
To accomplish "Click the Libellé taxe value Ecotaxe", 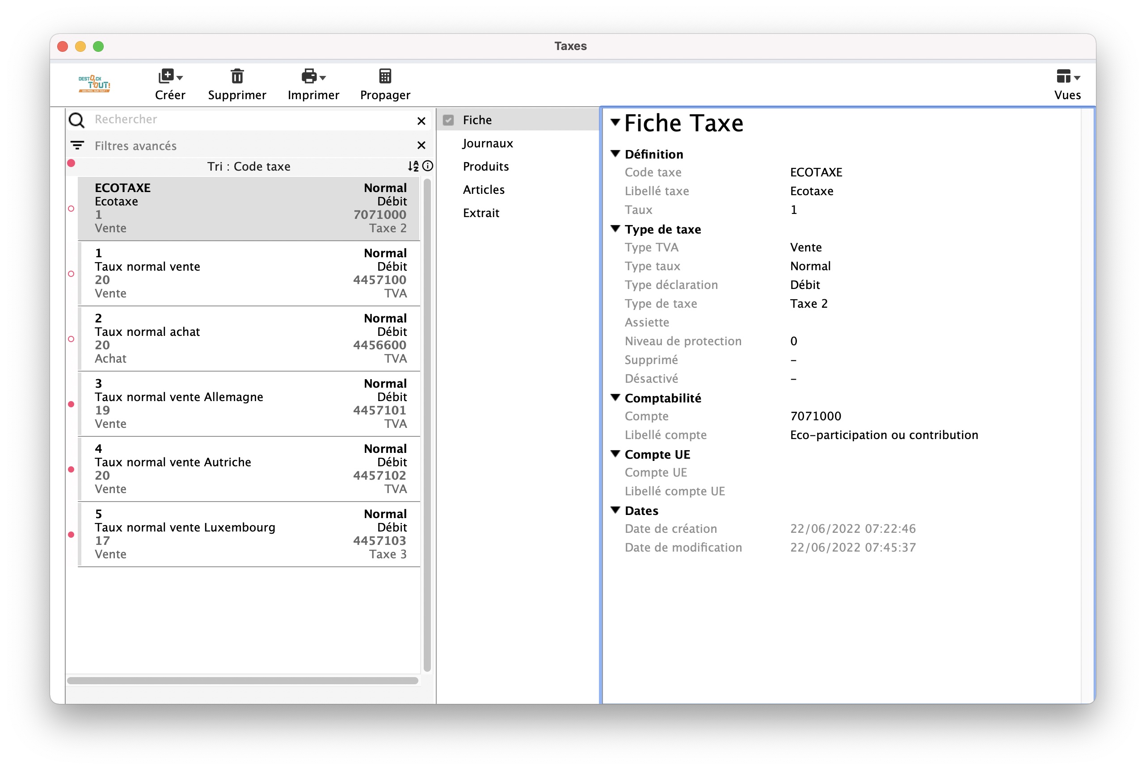I will pyautogui.click(x=812, y=191).
